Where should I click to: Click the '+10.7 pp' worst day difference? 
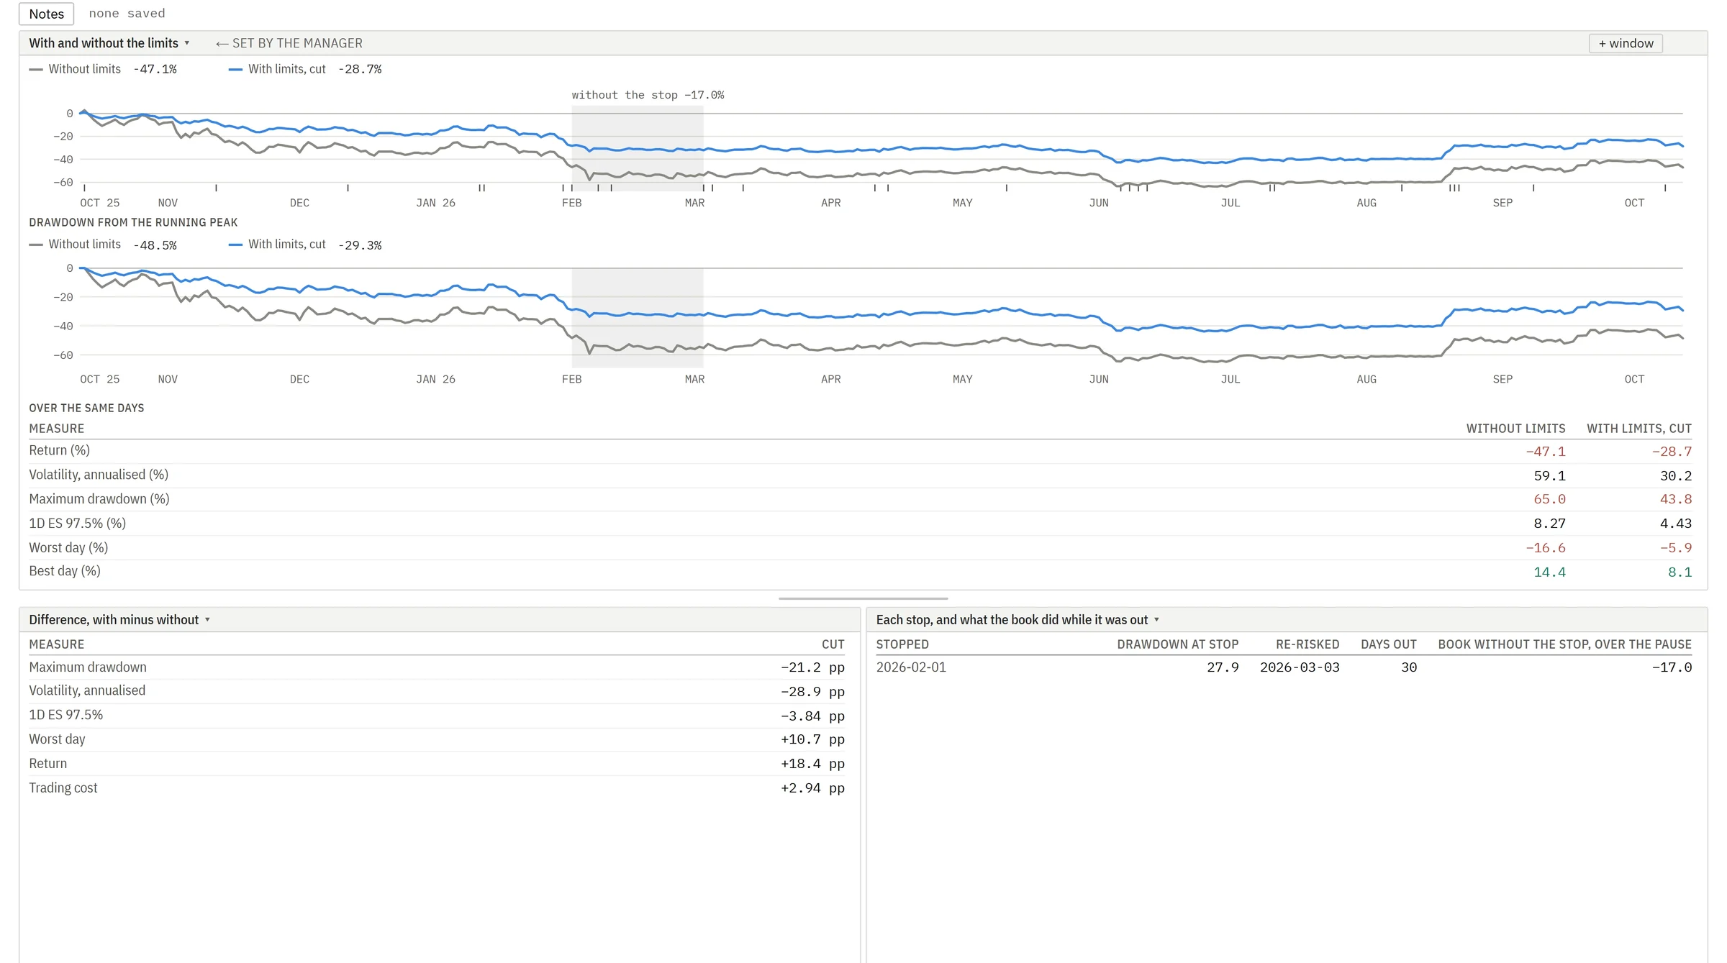[x=812, y=739]
